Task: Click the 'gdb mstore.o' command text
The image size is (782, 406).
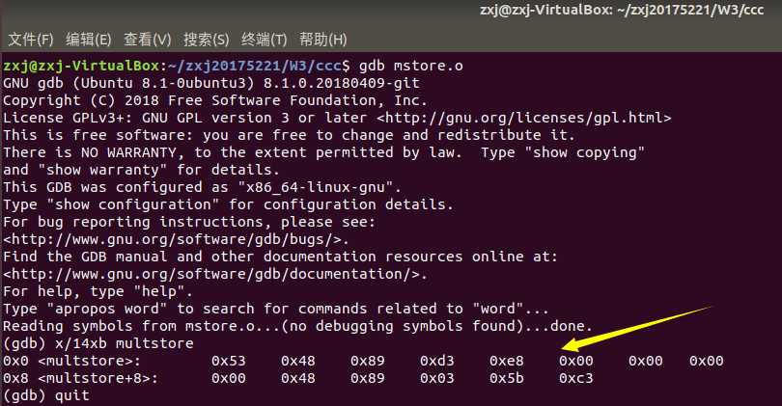Action: pos(411,66)
